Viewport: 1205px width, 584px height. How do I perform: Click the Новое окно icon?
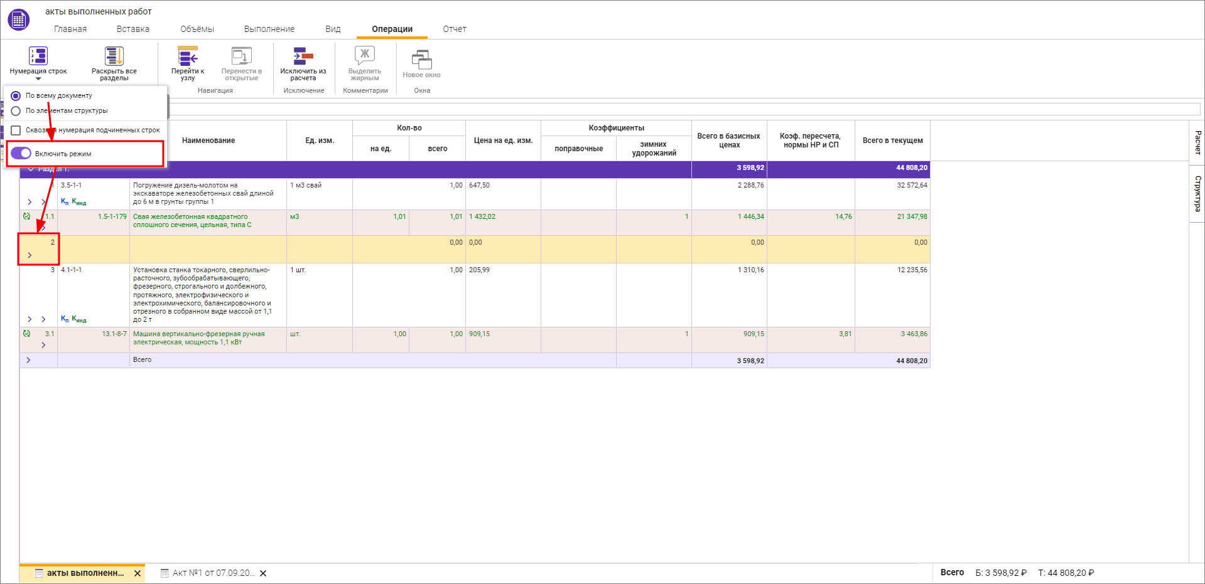pyautogui.click(x=421, y=60)
